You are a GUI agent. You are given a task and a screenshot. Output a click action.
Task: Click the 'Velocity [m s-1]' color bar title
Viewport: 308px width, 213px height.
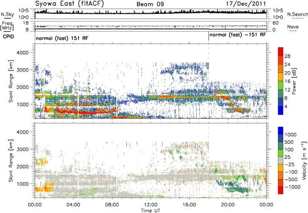[x=304, y=160]
